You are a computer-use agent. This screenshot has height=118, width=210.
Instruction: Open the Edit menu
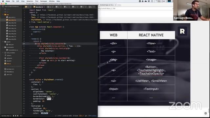pos(18,1)
